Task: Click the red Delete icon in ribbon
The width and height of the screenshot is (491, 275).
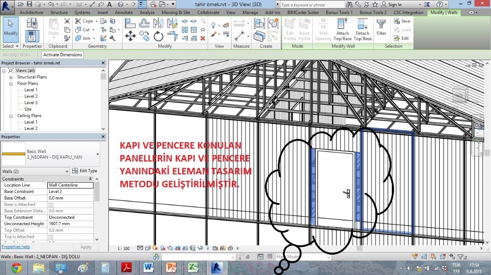Action: pyautogui.click(x=203, y=38)
